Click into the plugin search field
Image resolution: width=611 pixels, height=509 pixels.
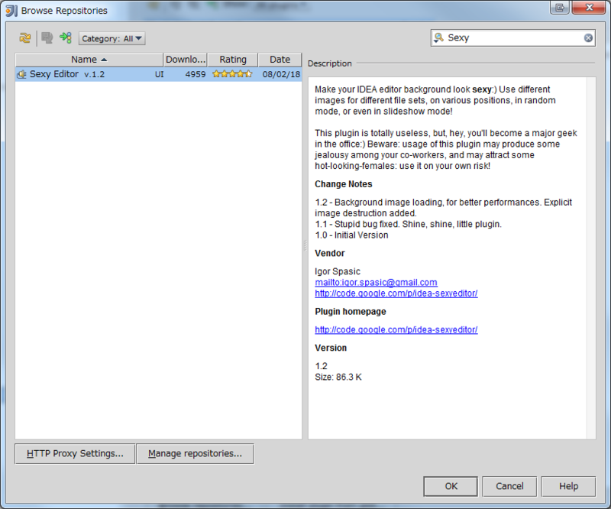click(x=514, y=38)
